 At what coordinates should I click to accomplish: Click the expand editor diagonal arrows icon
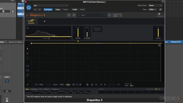click(x=28, y=85)
